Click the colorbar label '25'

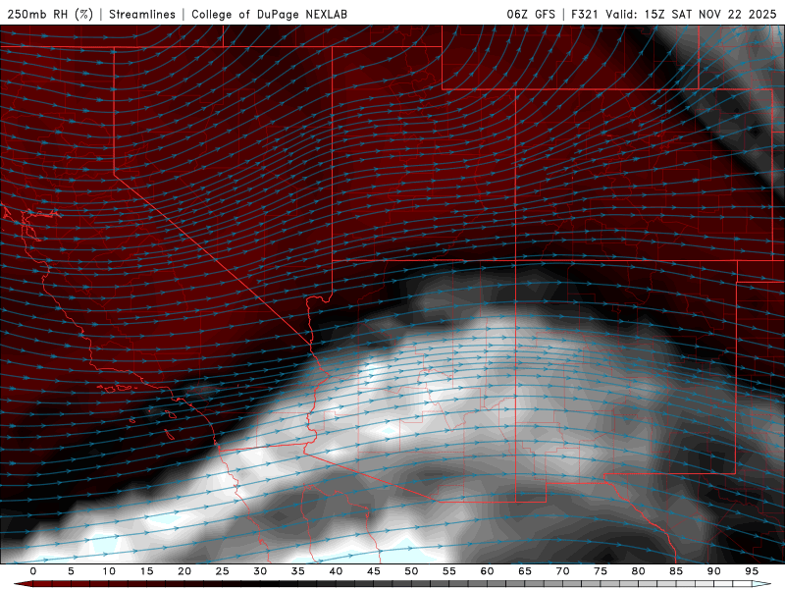[223, 571]
